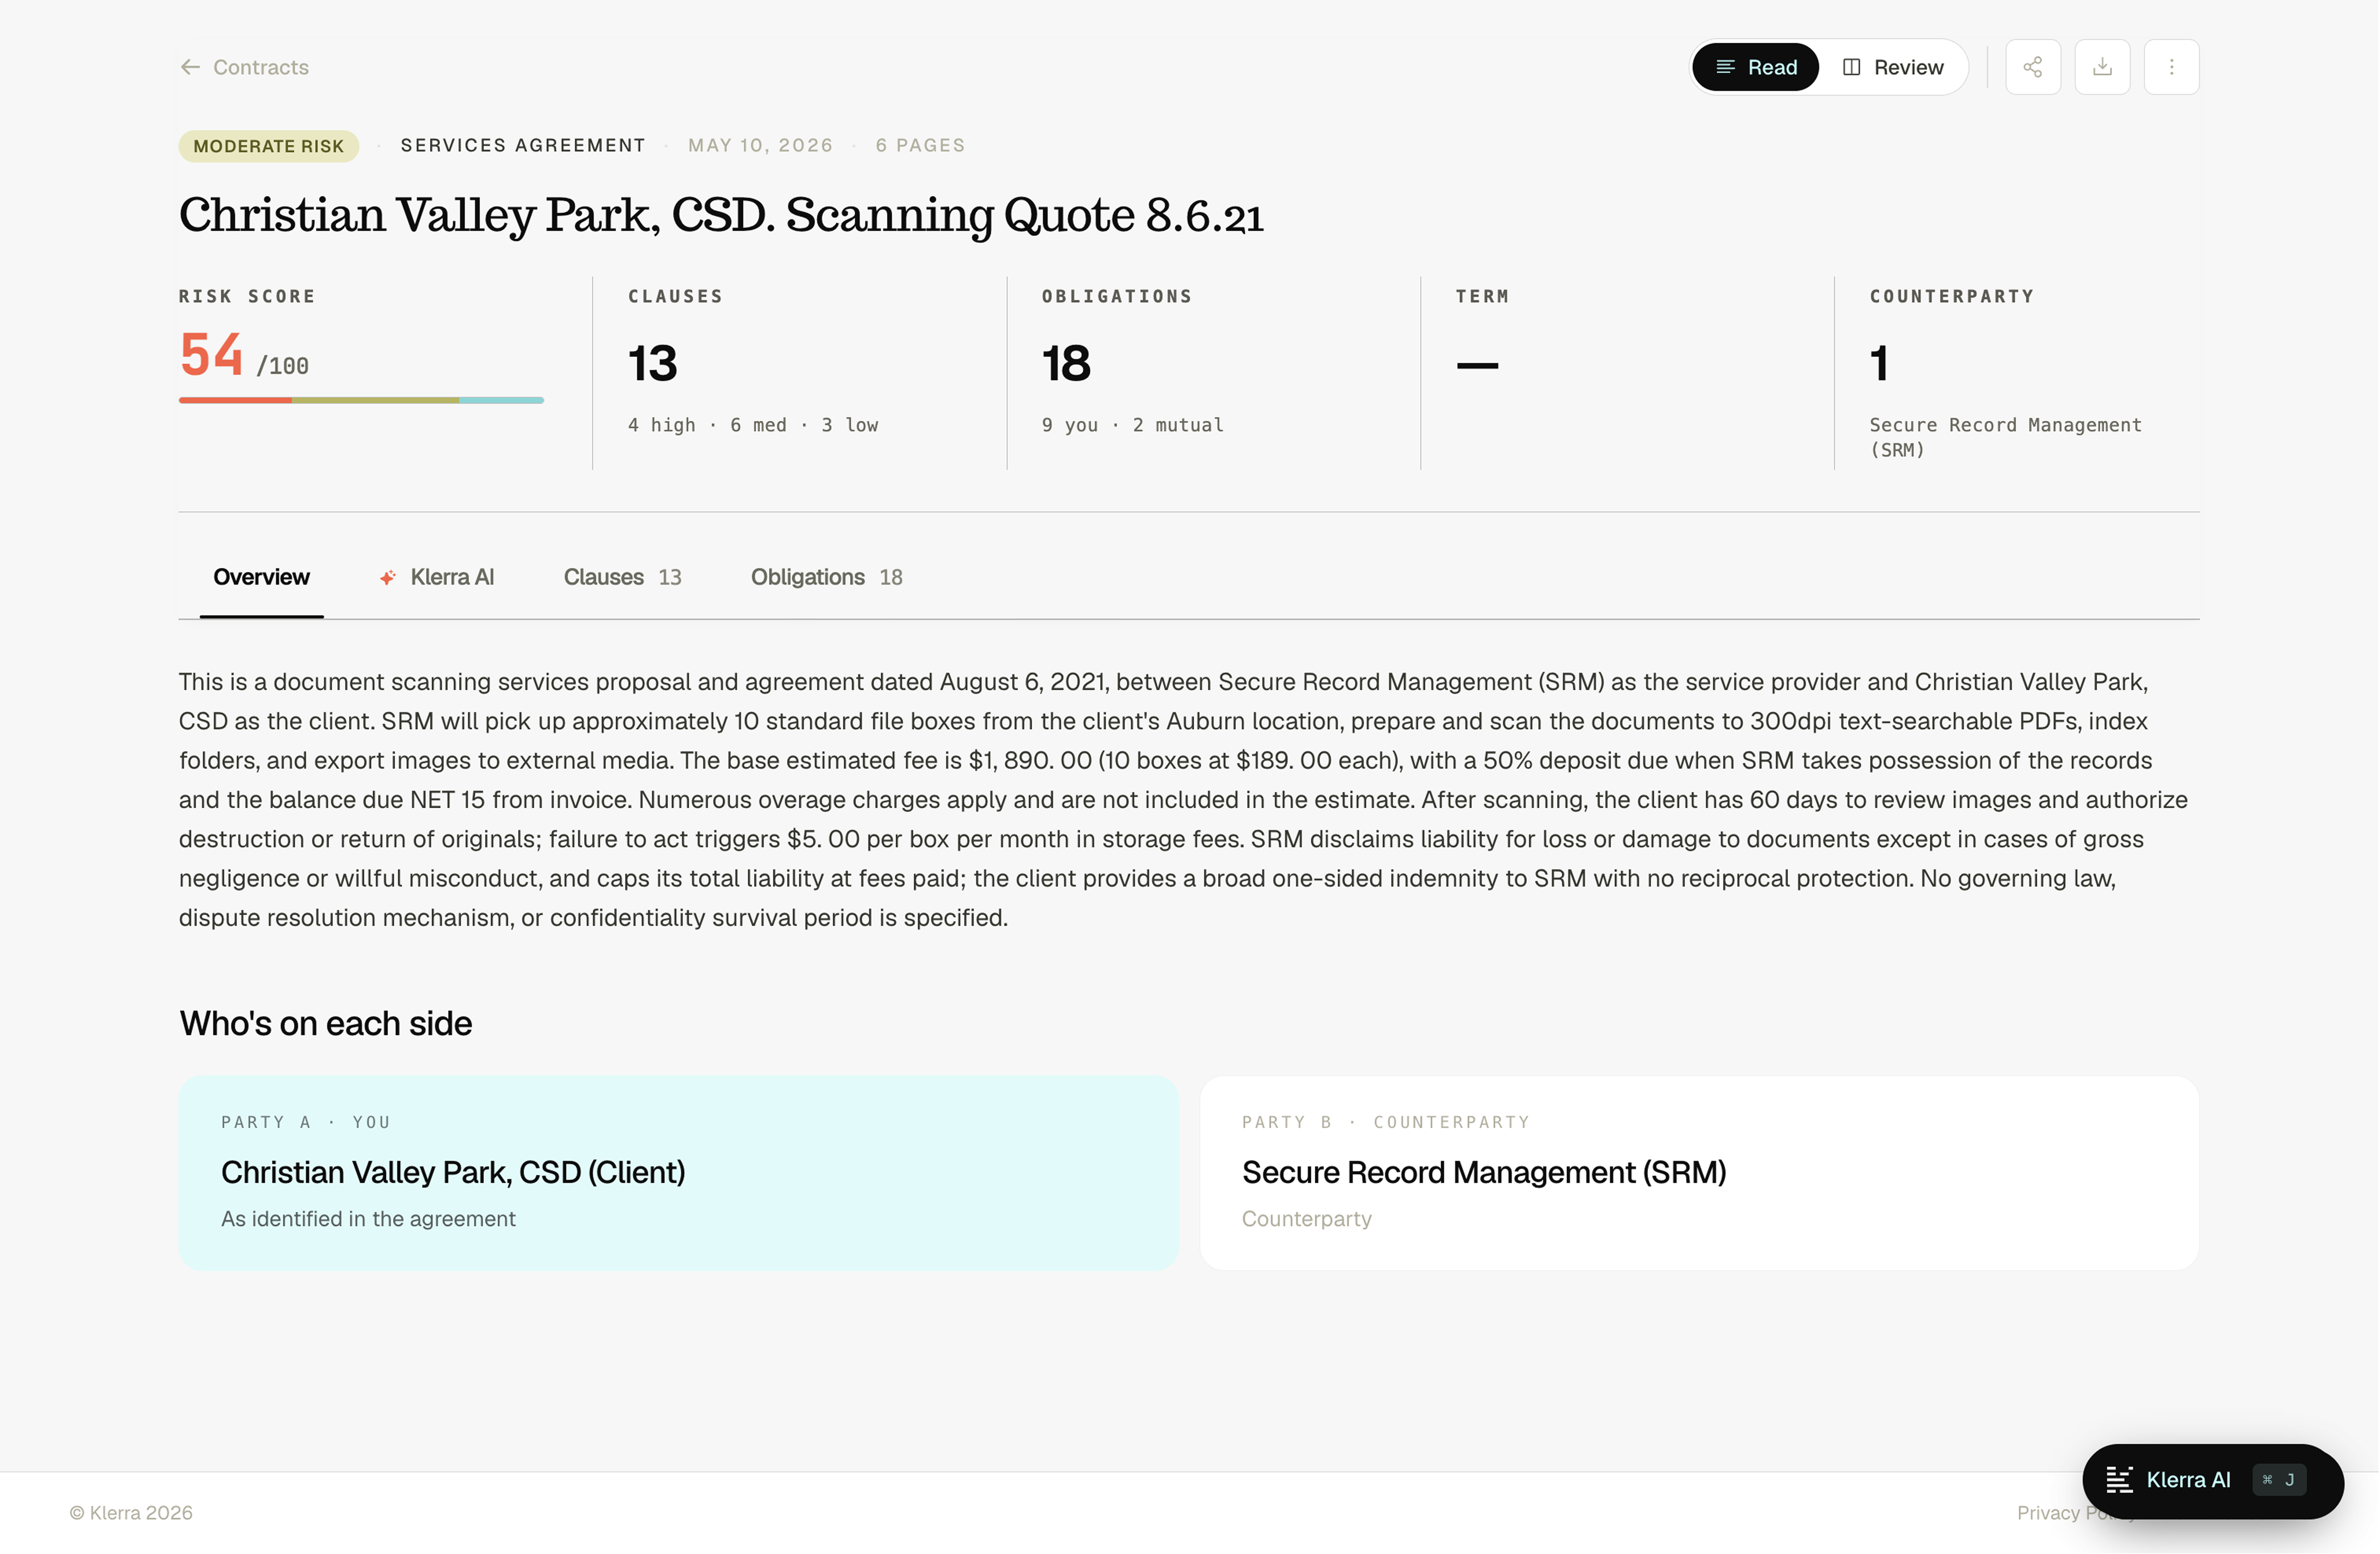Select the Party A Christian Valley Park card
Screen dimensions: 2380x1554
(x=679, y=1173)
